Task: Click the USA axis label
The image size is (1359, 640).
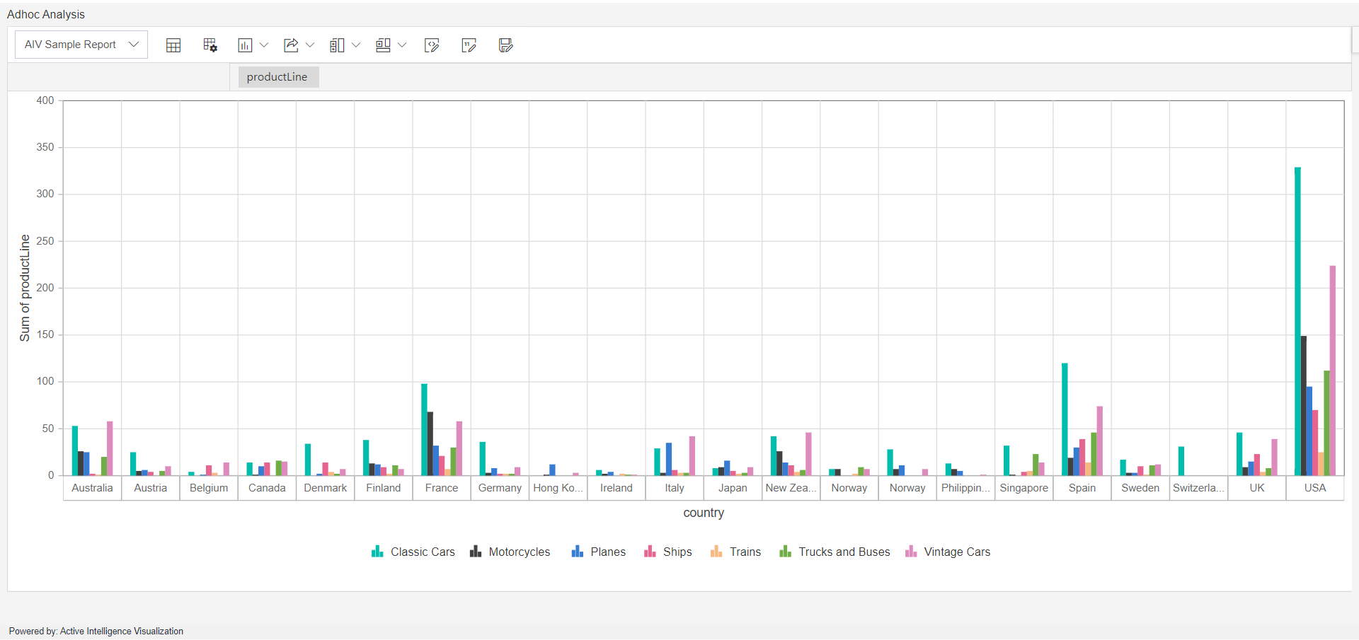Action: 1315,488
